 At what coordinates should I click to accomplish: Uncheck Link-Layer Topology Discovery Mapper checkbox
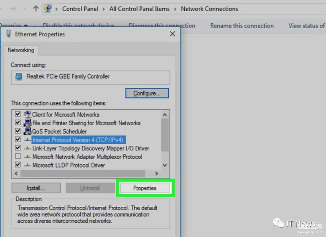[x=18, y=148]
